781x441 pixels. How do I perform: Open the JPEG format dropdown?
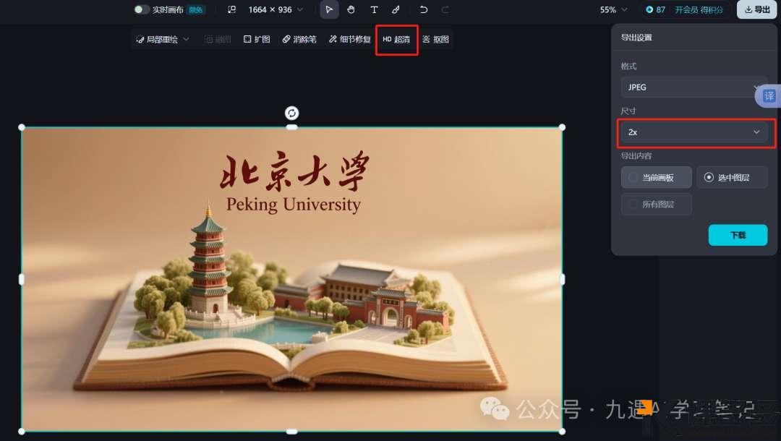coord(693,87)
